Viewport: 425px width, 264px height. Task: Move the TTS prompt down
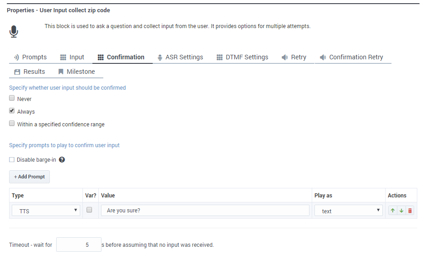401,210
